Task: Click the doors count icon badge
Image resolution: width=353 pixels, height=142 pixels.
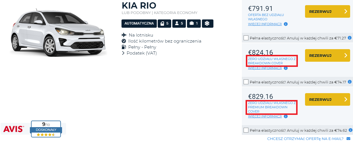Action: coord(165,23)
